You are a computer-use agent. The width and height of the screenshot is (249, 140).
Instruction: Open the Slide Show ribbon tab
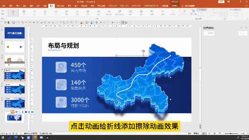[x=60, y=6]
